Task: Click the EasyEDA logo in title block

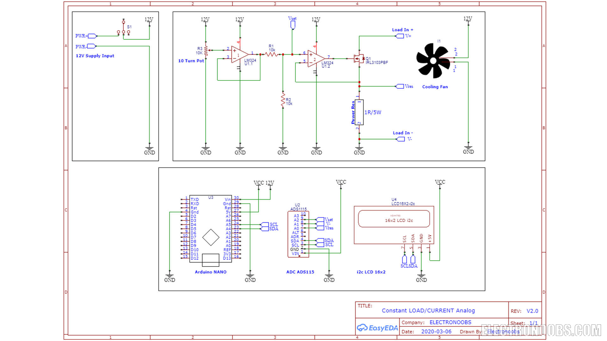Action: pos(377,328)
